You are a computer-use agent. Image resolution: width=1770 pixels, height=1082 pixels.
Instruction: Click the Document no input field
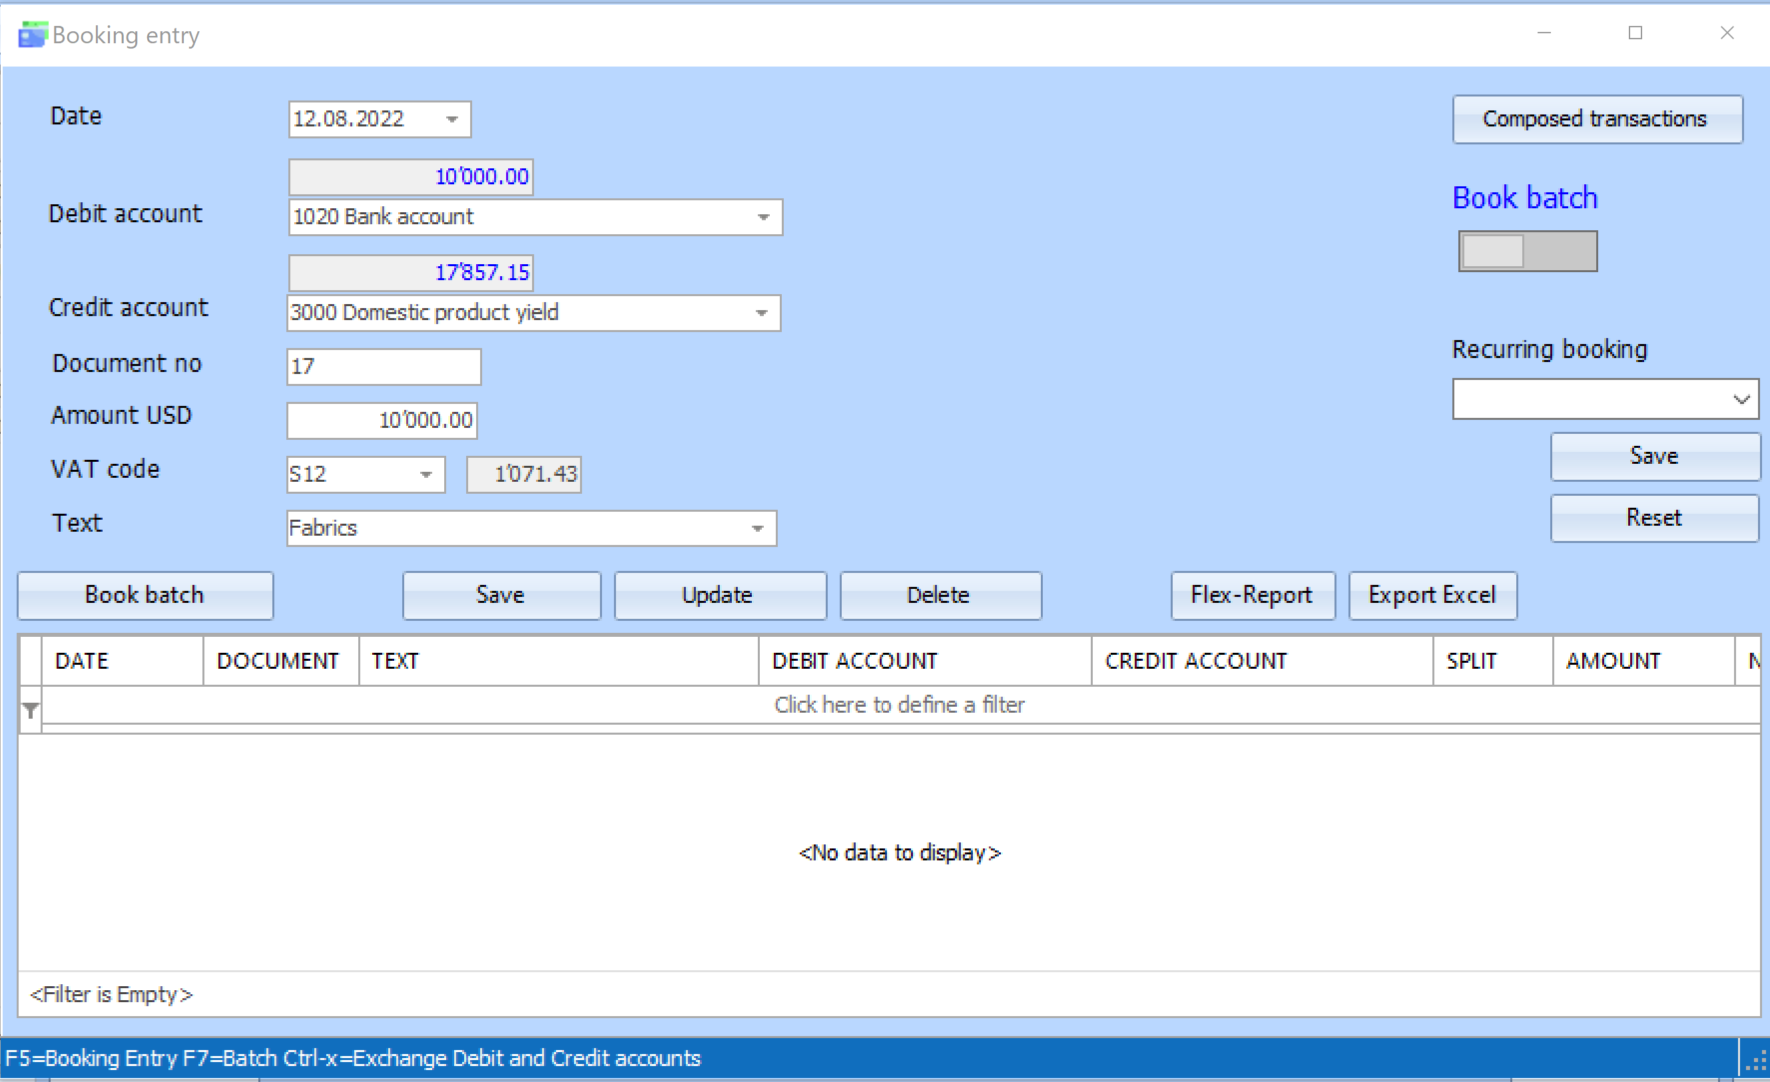coord(384,367)
